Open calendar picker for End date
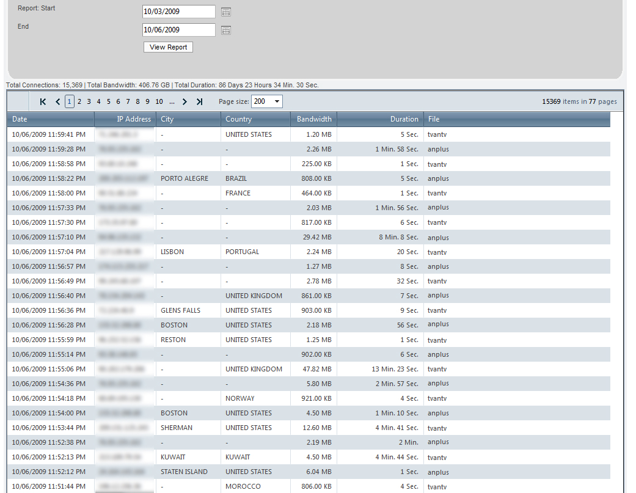 pos(225,30)
